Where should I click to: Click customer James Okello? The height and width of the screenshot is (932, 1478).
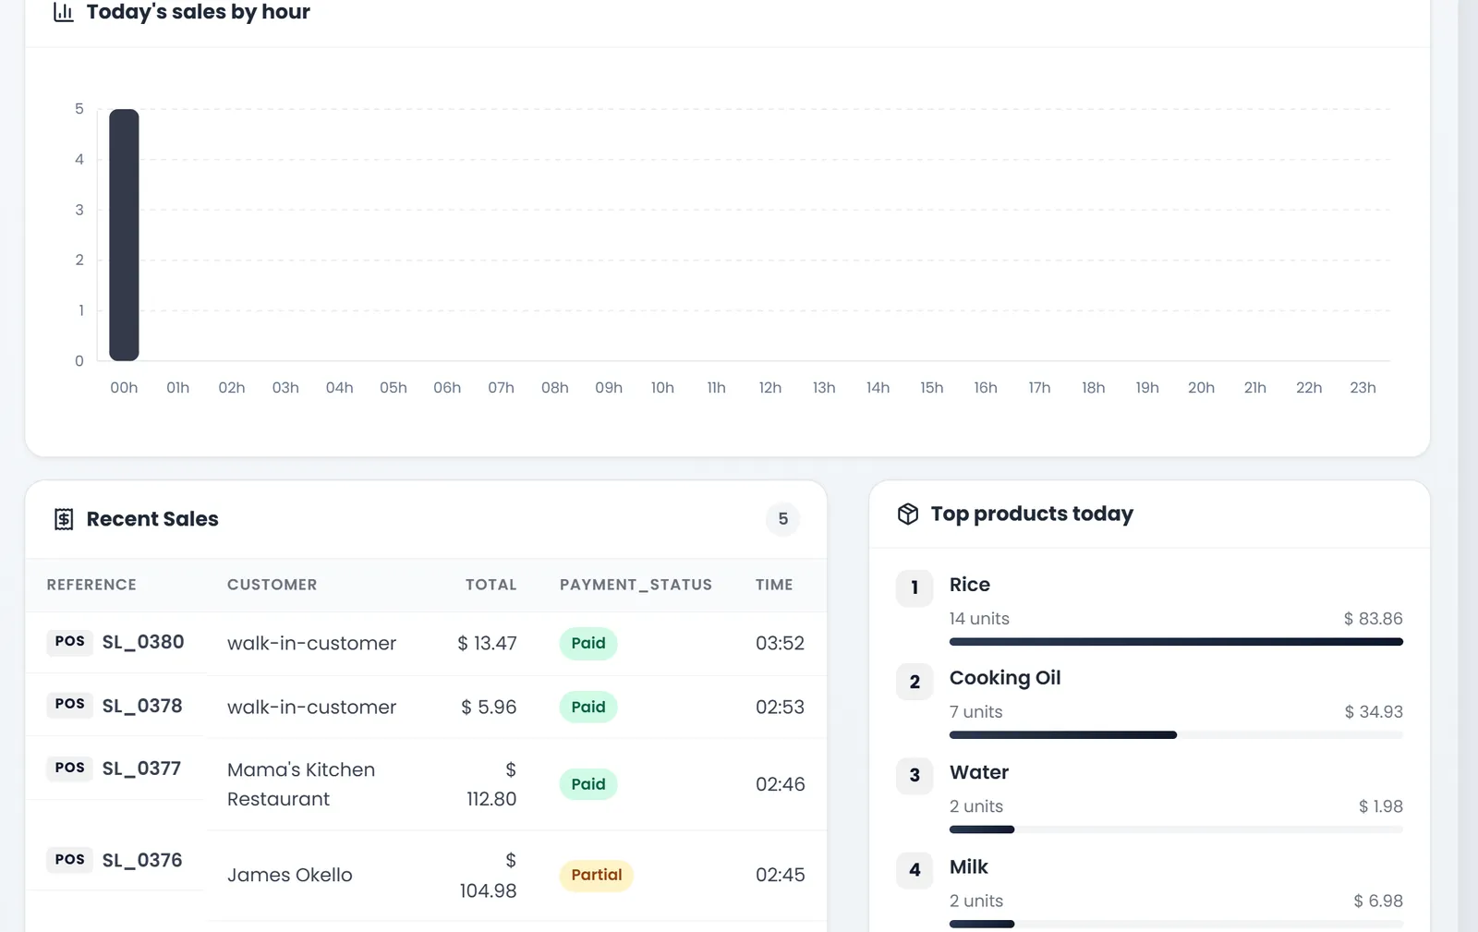[290, 875]
